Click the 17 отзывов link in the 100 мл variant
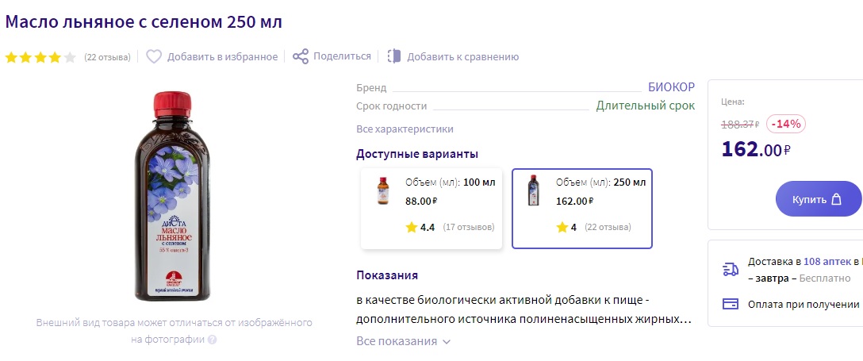The height and width of the screenshot is (361, 863). 469,227
